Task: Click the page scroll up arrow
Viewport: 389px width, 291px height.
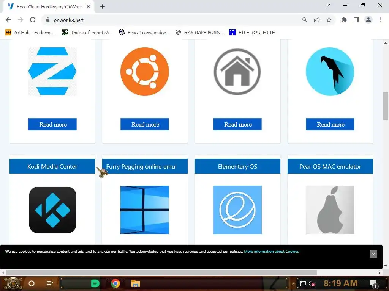Action: coord(386,43)
